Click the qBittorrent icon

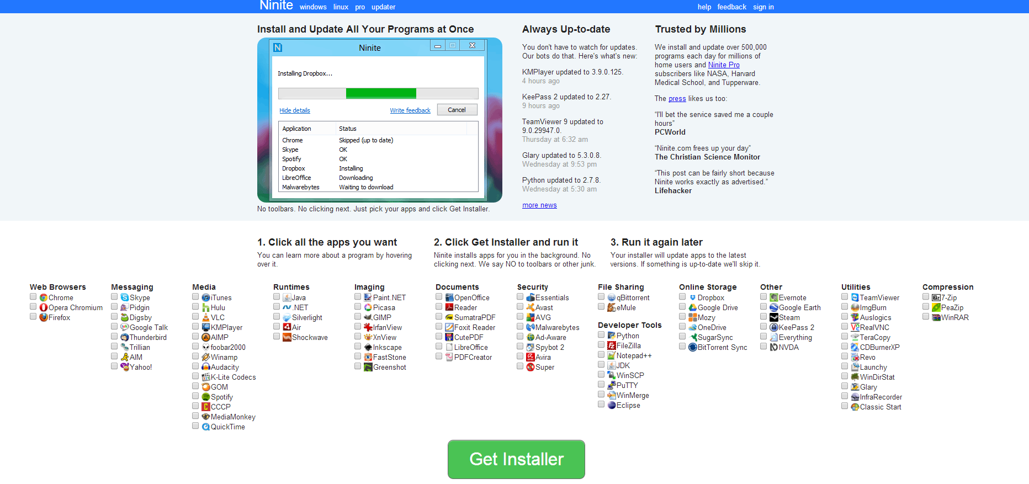click(612, 297)
